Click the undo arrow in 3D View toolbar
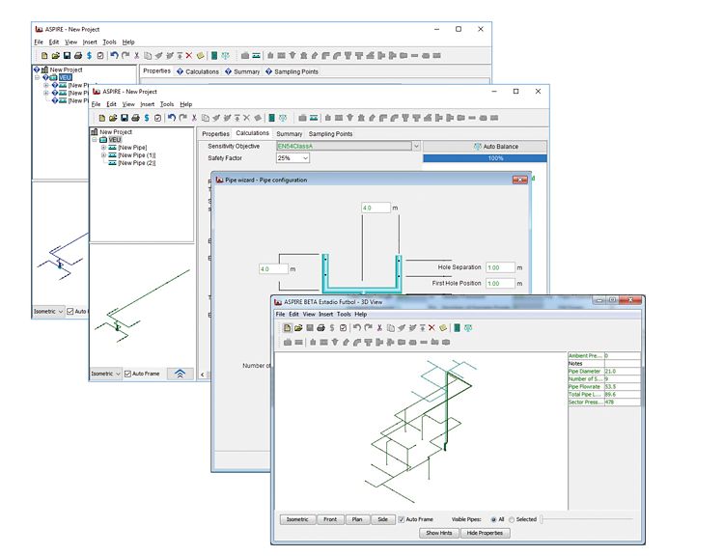The image size is (724, 556). click(356, 328)
